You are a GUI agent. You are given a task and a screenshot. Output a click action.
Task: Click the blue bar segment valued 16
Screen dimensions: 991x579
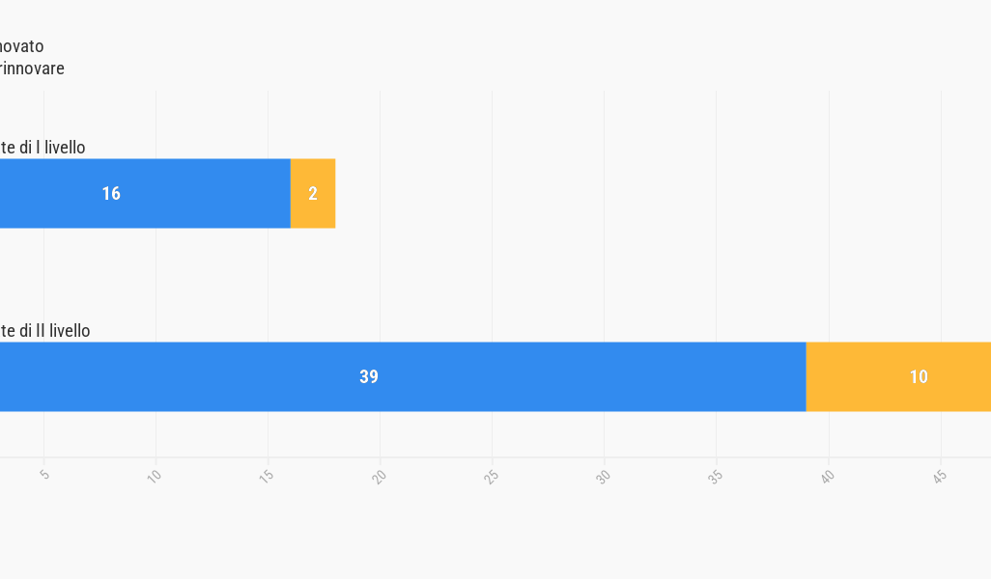tap(145, 193)
